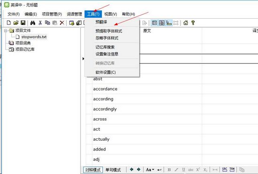Click the stacked files toolbar icon beside the gear icon
This screenshot has width=258, height=174.
point(79,23)
